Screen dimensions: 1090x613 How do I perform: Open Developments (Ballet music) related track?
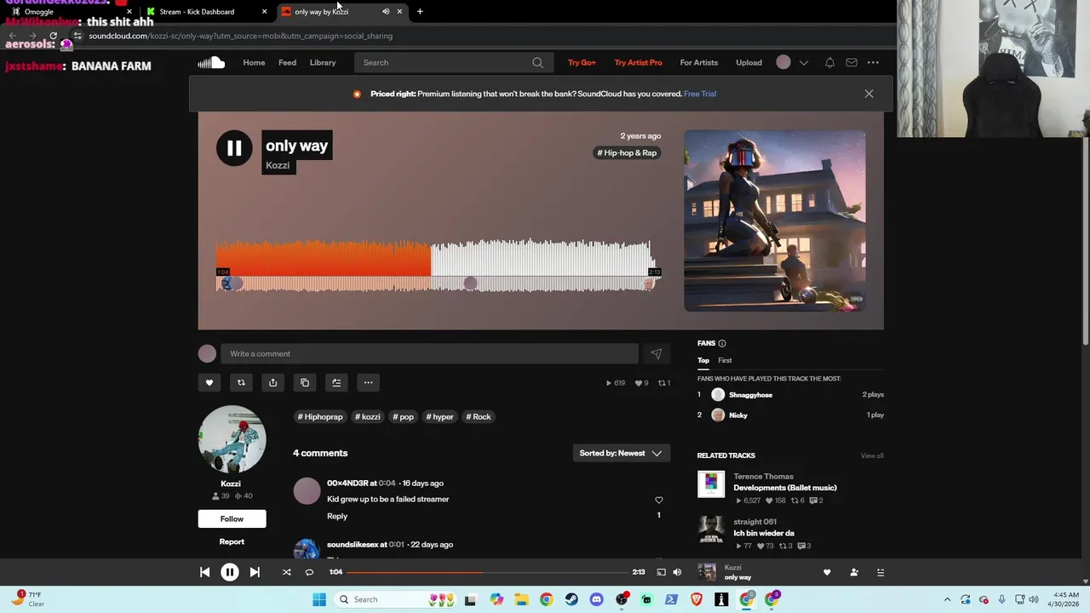tap(785, 488)
